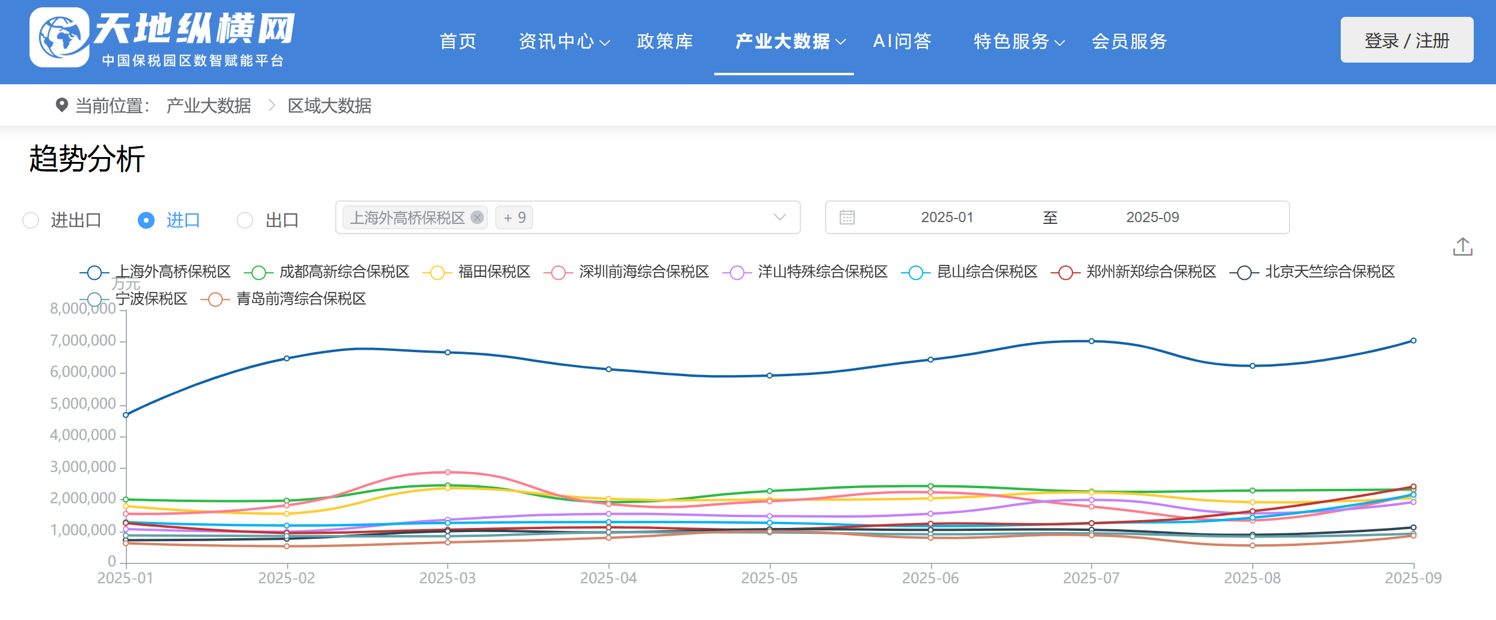The width and height of the screenshot is (1496, 620).
Task: Select the 进出口 radio button
Action: (31, 220)
